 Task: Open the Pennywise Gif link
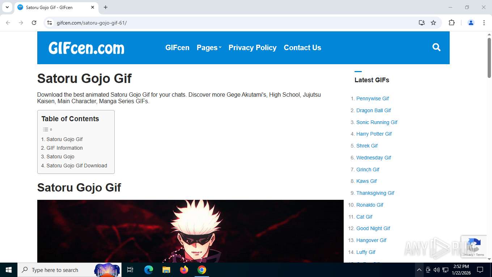point(373,98)
